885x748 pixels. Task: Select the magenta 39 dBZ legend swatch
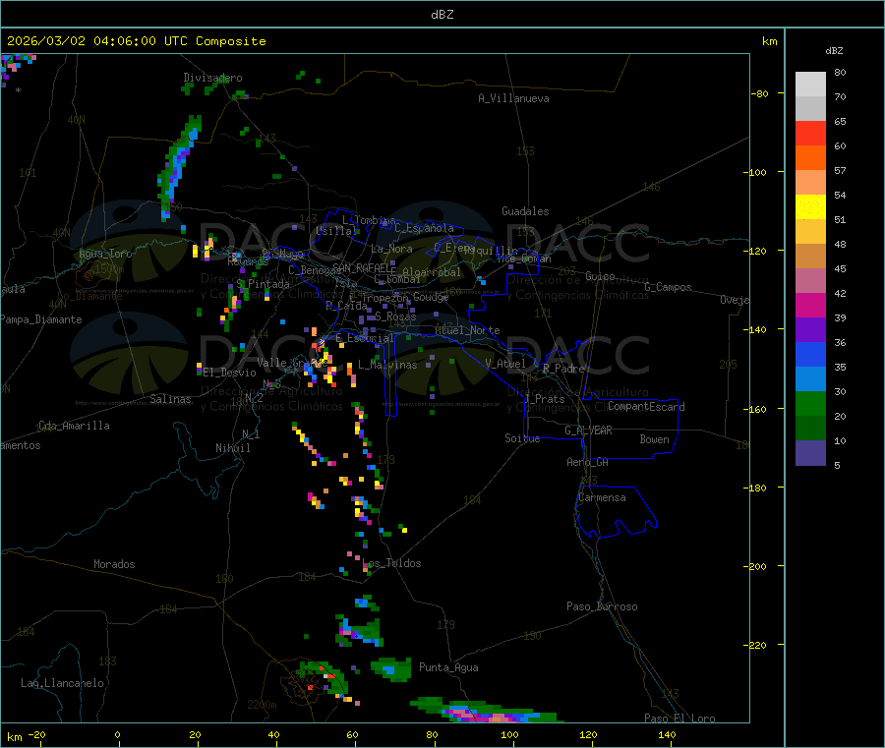(x=810, y=305)
